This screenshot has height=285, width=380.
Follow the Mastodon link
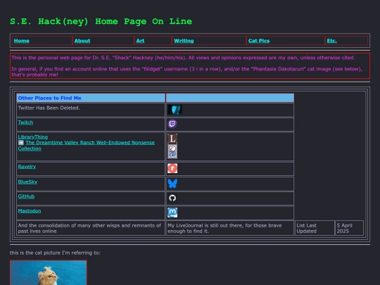[30, 211]
